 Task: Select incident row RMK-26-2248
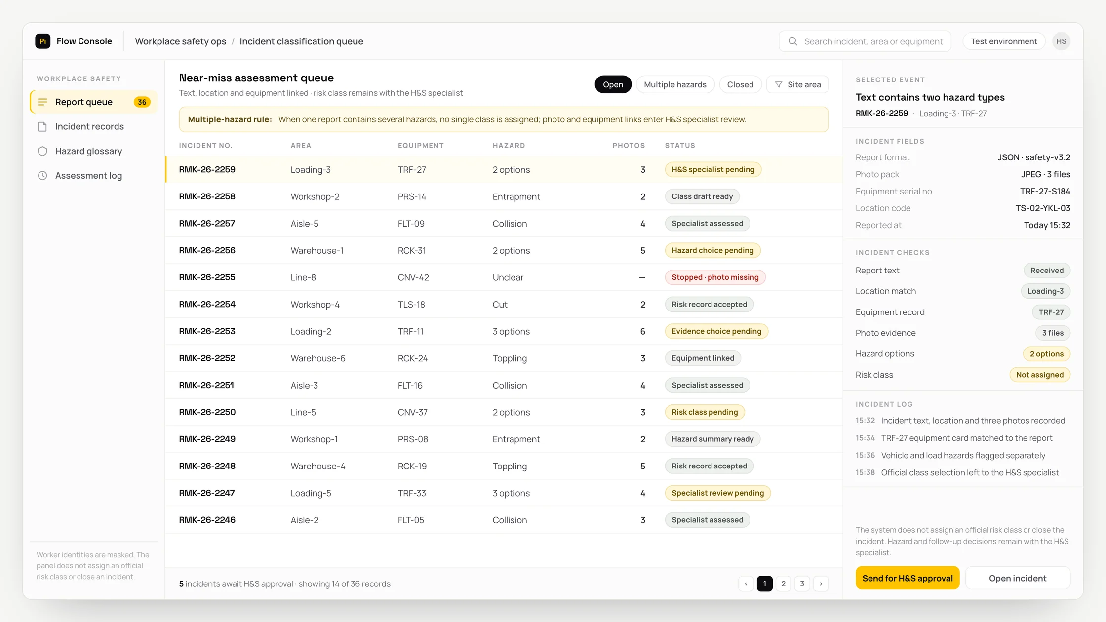pyautogui.click(x=504, y=466)
